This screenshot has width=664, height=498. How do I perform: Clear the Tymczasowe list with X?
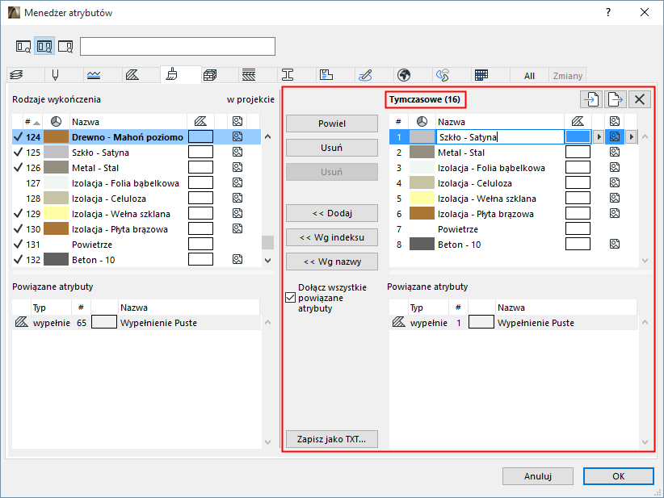click(640, 99)
